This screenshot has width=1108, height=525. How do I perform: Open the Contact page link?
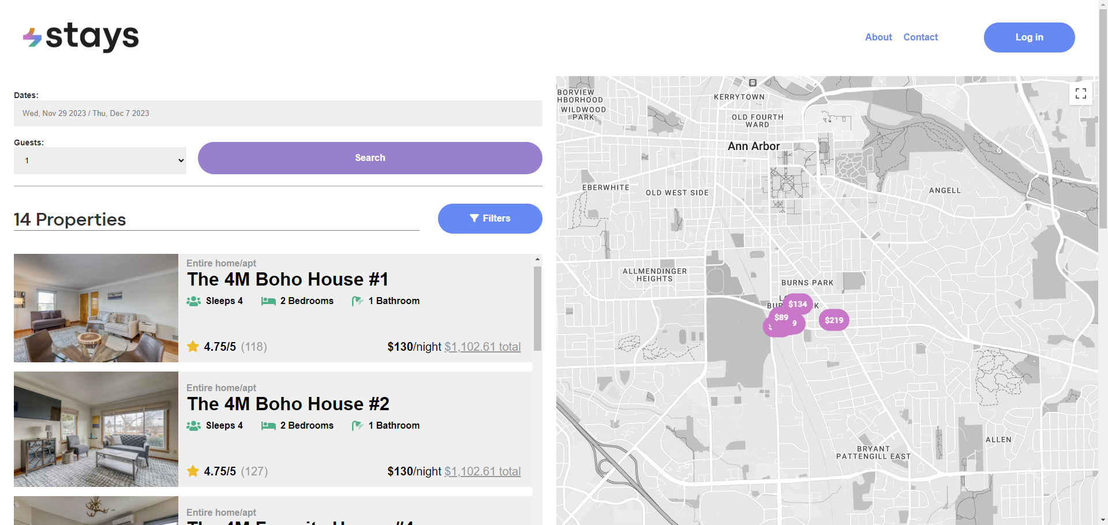[x=920, y=37]
